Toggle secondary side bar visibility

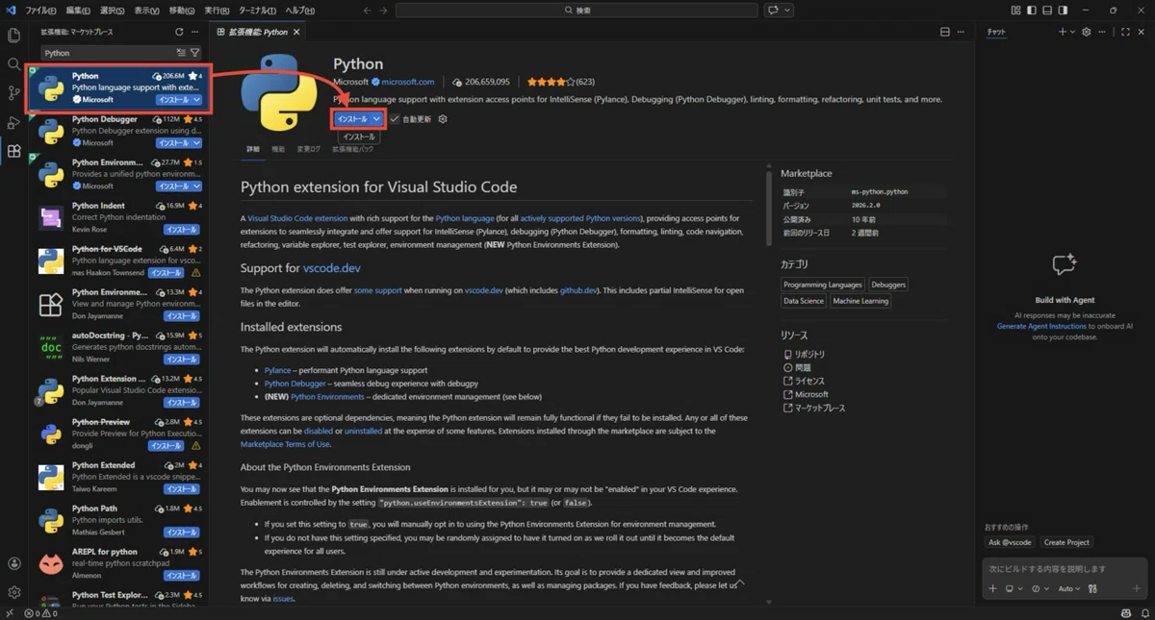(x=1063, y=10)
